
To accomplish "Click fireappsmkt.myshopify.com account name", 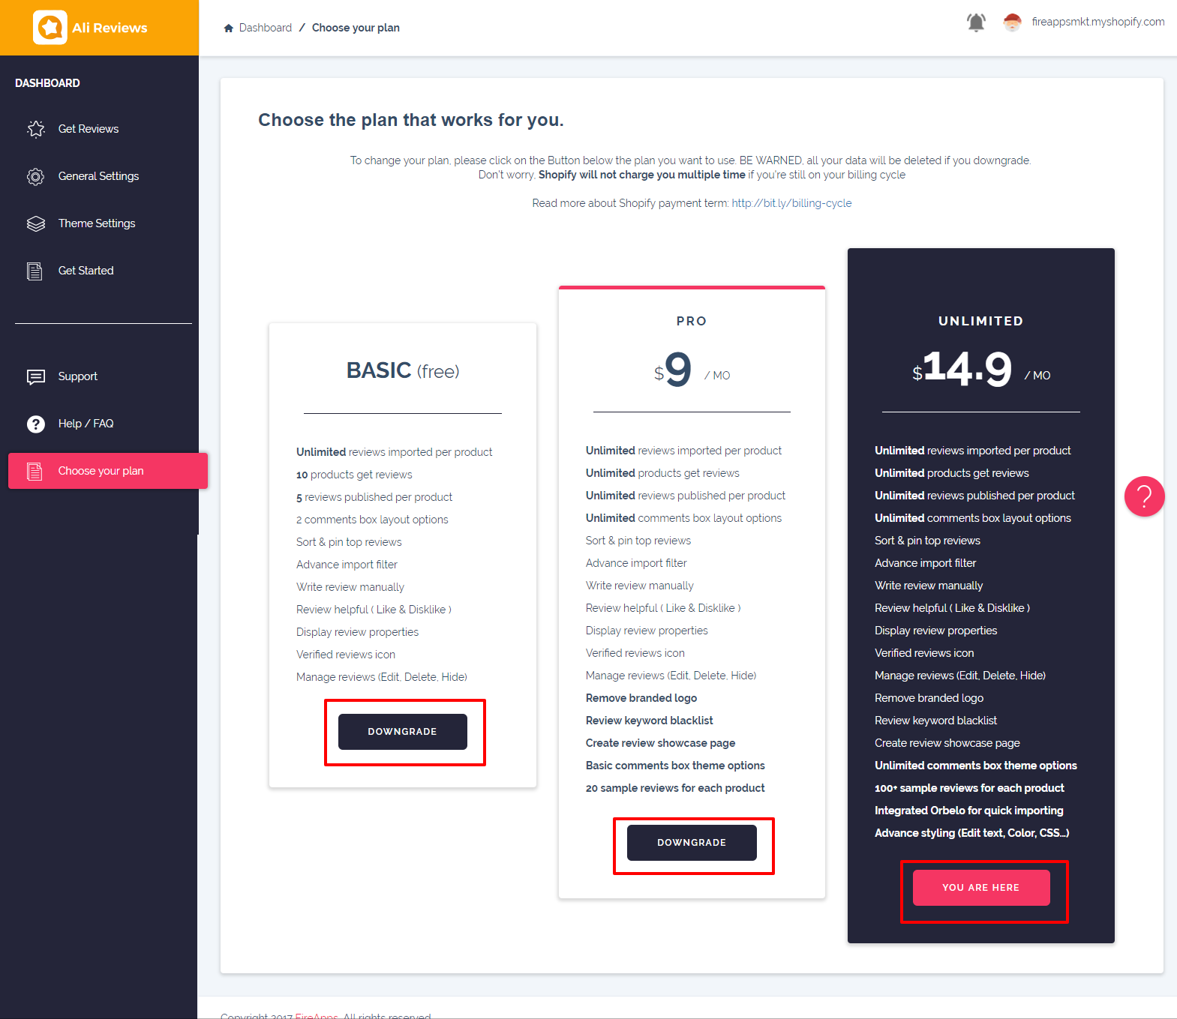I will click(1097, 22).
